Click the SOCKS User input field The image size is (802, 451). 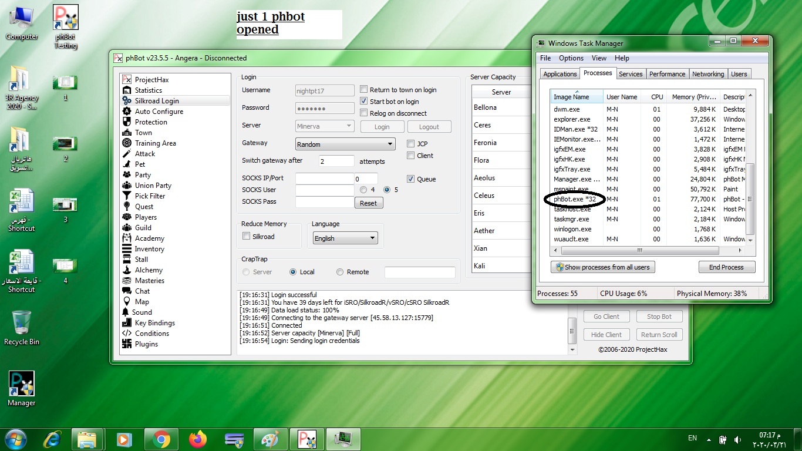click(324, 190)
